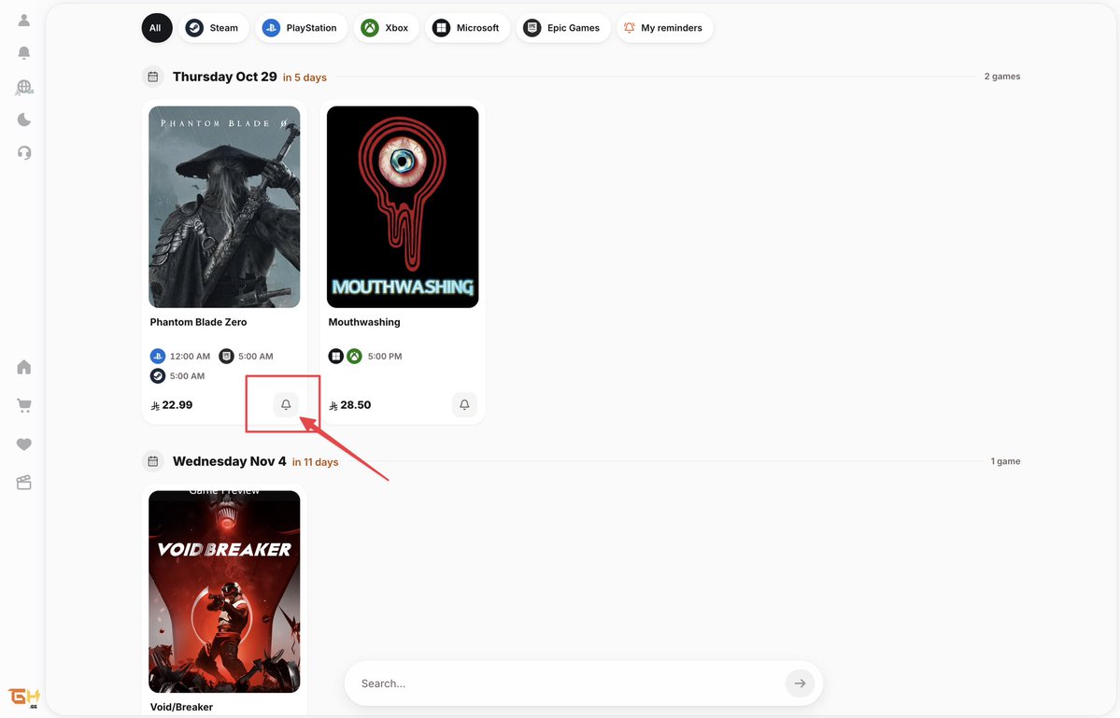Open wishlist heart icon in sidebar
1120x718 pixels.
pos(23,443)
